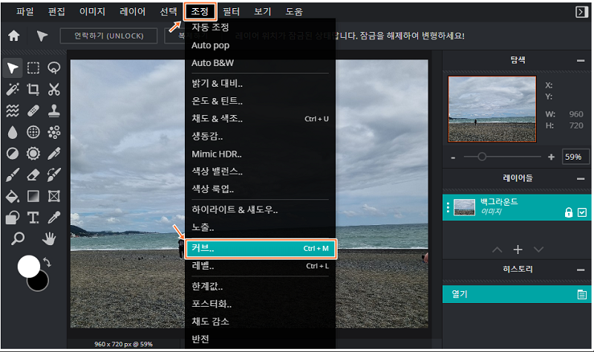Collapse the 레이어들 layers panel
The width and height of the screenshot is (594, 352).
click(581, 178)
